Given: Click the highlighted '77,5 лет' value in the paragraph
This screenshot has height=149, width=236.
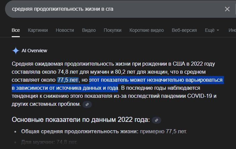Looking at the screenshot, I should [68, 80].
